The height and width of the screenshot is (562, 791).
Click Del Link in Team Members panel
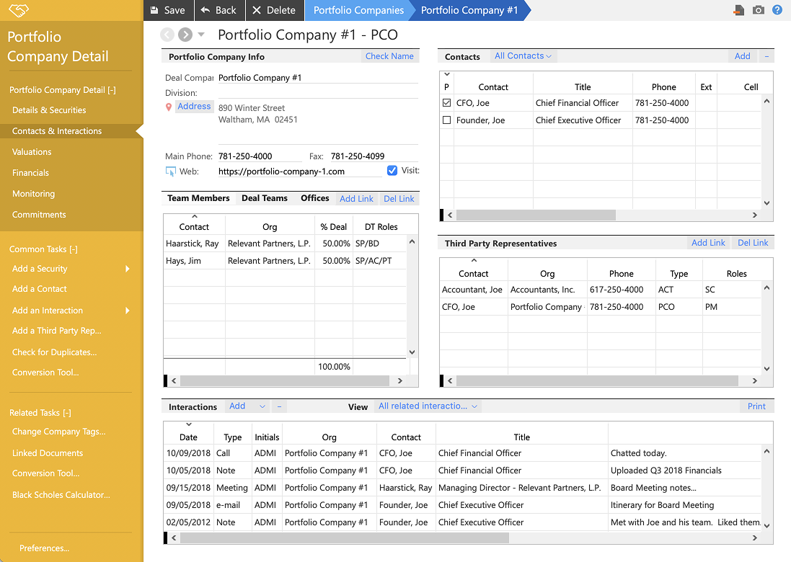(399, 199)
